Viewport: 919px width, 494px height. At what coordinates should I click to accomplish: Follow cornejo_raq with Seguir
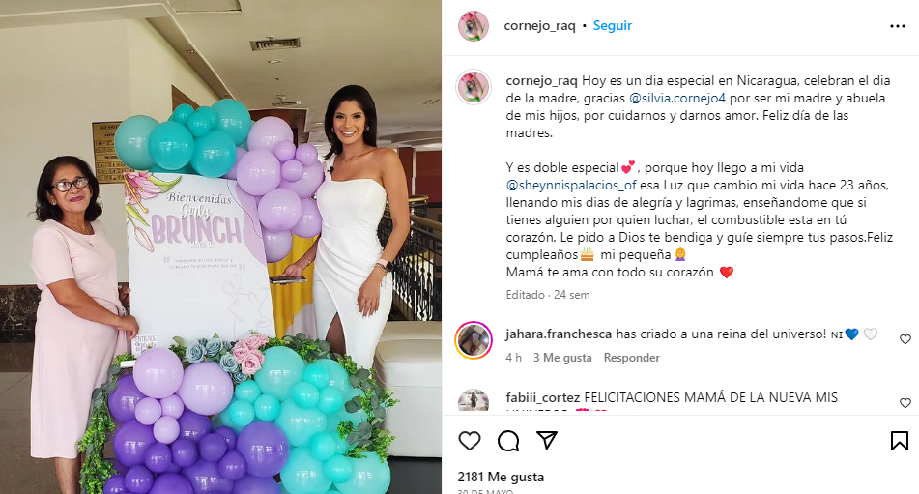613,26
